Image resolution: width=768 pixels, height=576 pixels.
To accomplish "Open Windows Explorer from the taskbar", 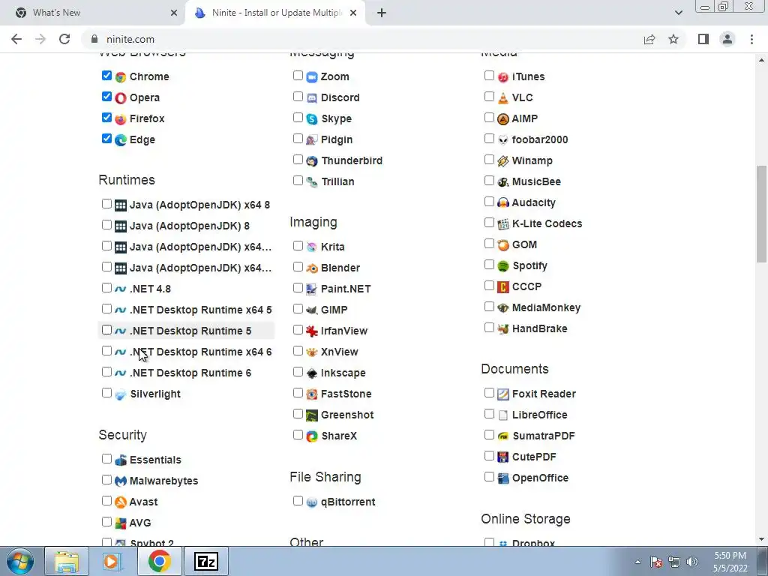I will pos(67,562).
